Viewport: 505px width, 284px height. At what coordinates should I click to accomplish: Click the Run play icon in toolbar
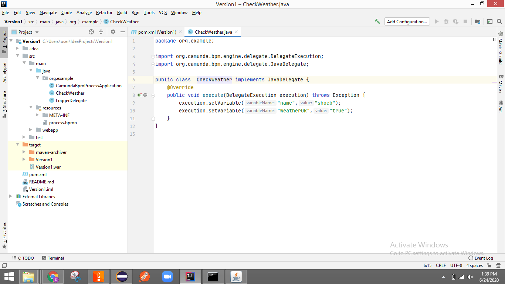437,21
